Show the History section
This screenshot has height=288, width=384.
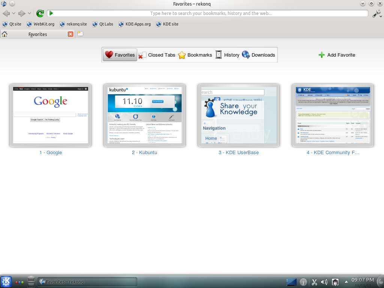pos(227,55)
